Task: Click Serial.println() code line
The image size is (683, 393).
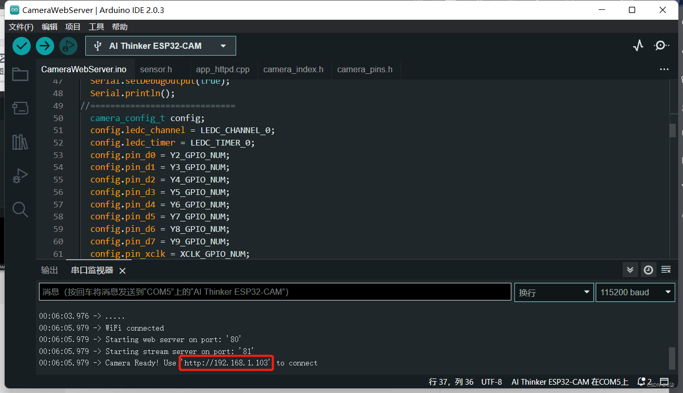Action: tap(132, 93)
